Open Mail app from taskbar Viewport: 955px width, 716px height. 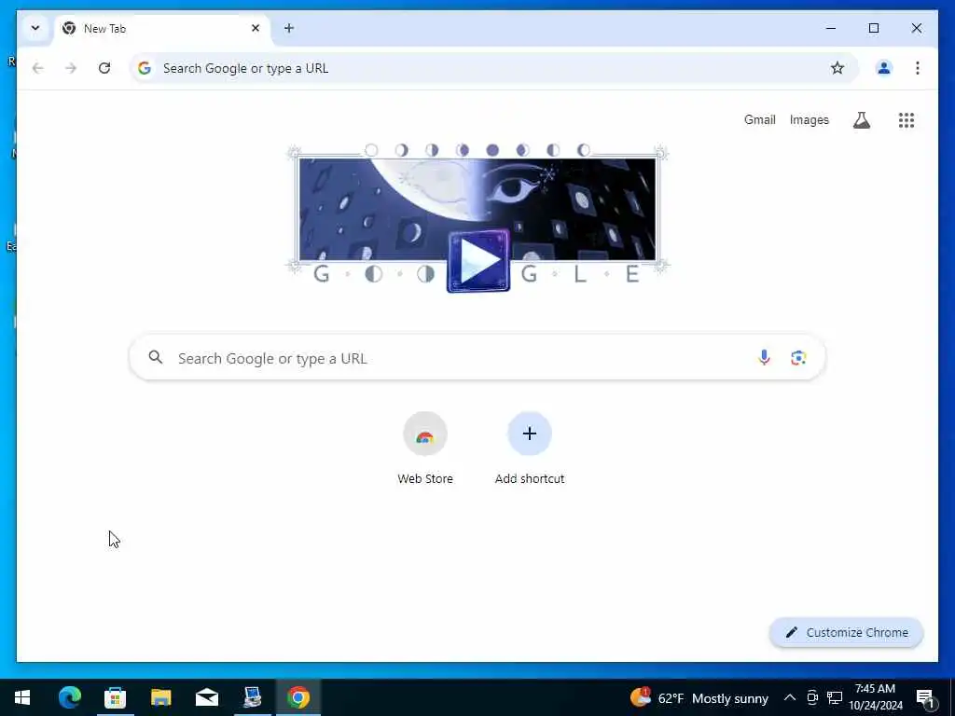point(206,697)
